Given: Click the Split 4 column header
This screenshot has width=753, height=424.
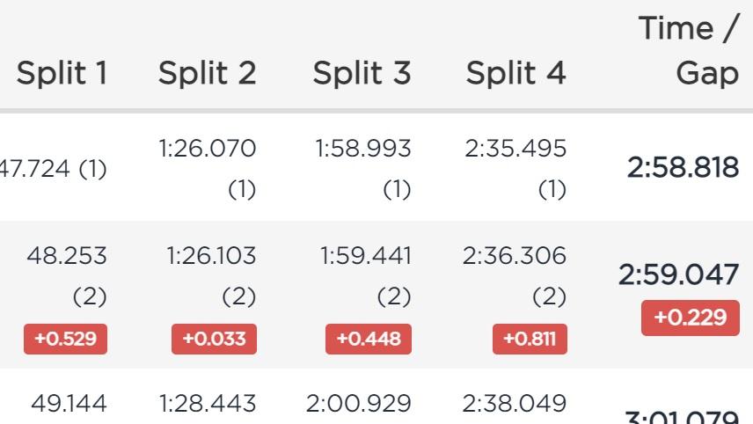Looking at the screenshot, I should (x=515, y=74).
